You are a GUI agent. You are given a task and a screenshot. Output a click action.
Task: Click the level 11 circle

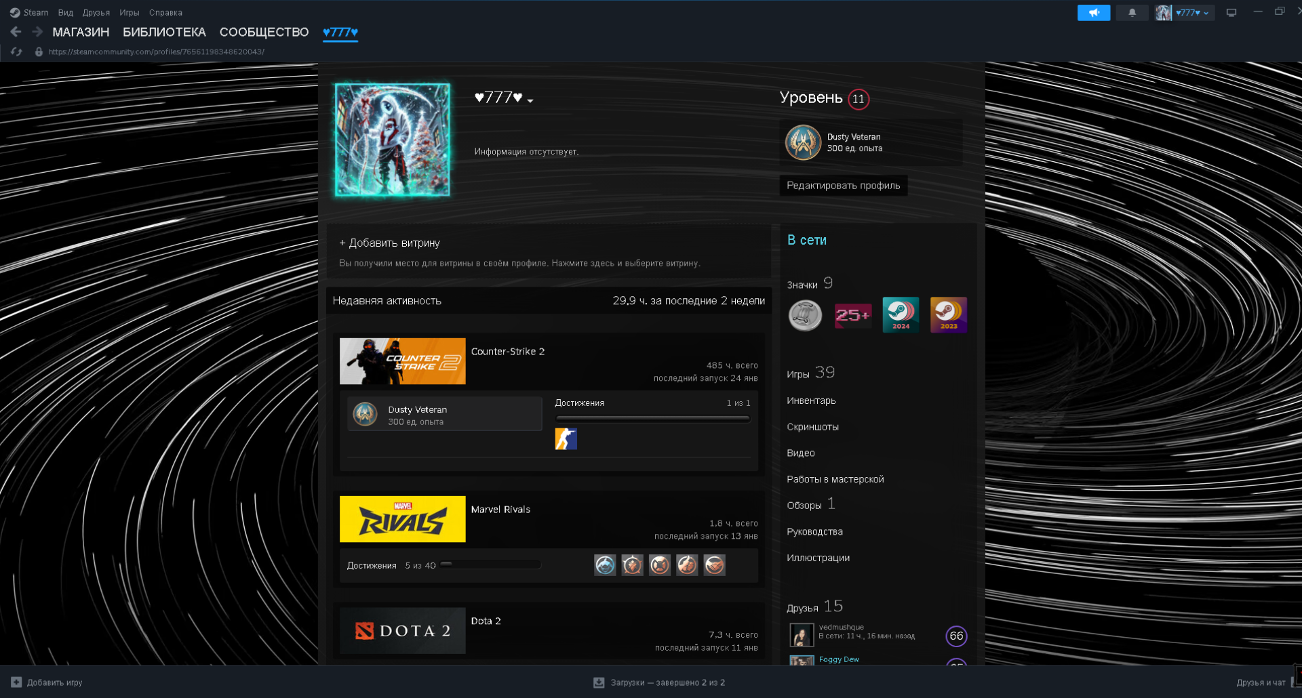point(859,99)
